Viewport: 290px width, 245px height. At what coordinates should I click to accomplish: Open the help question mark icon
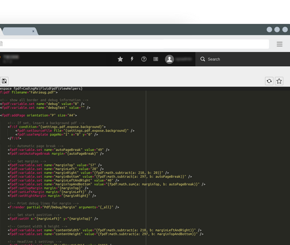point(144,59)
